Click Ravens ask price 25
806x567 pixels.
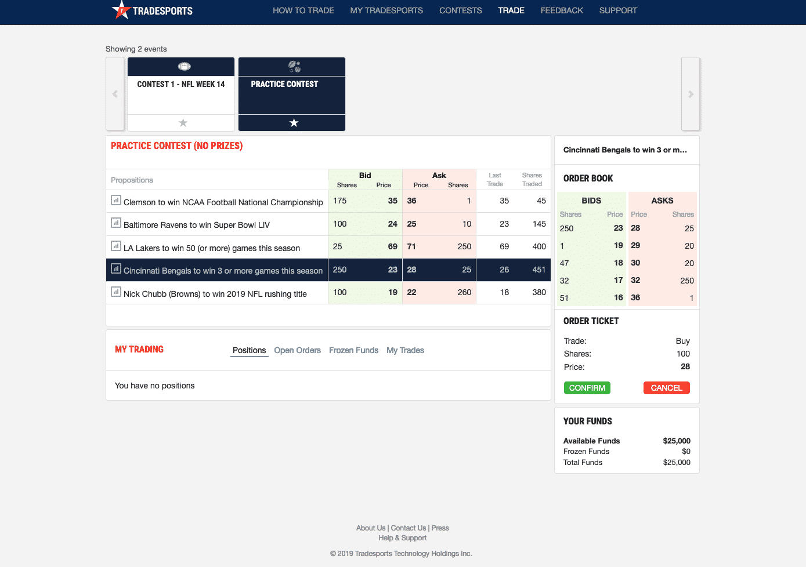412,224
